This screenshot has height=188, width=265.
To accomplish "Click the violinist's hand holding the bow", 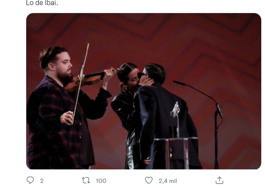I will (66, 118).
